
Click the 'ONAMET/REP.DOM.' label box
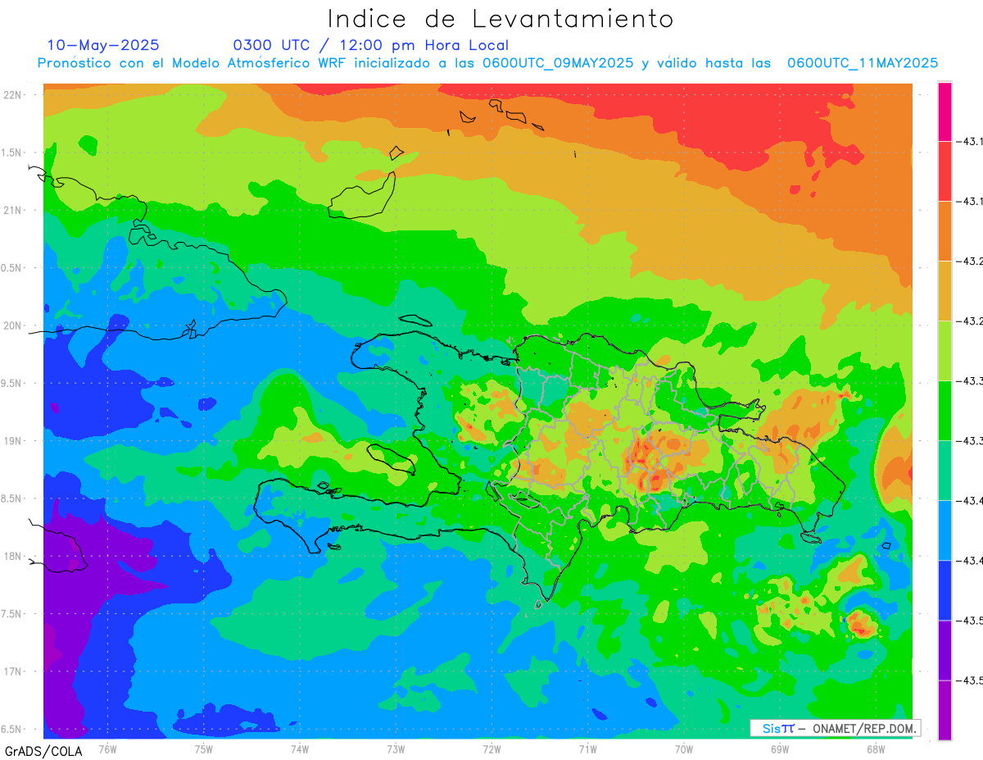(835, 728)
